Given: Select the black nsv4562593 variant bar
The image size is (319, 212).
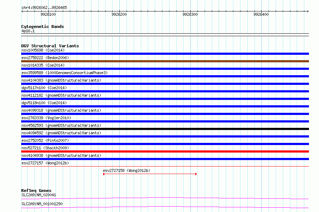Looking at the screenshot, I should 165,129.
